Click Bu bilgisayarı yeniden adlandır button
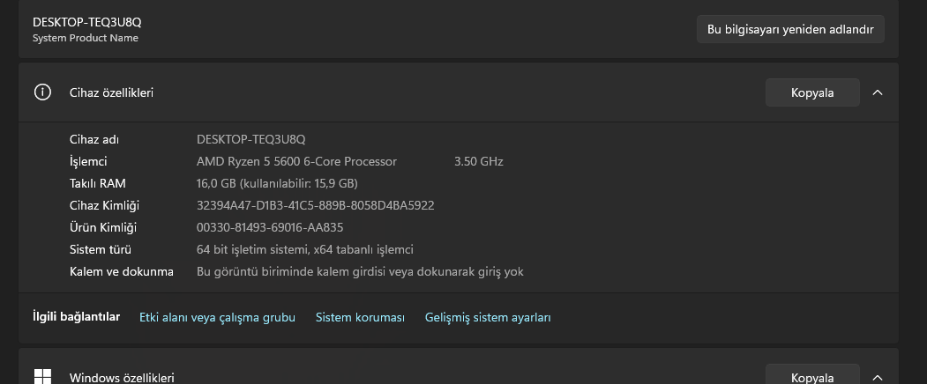The width and height of the screenshot is (927, 384). click(x=790, y=29)
